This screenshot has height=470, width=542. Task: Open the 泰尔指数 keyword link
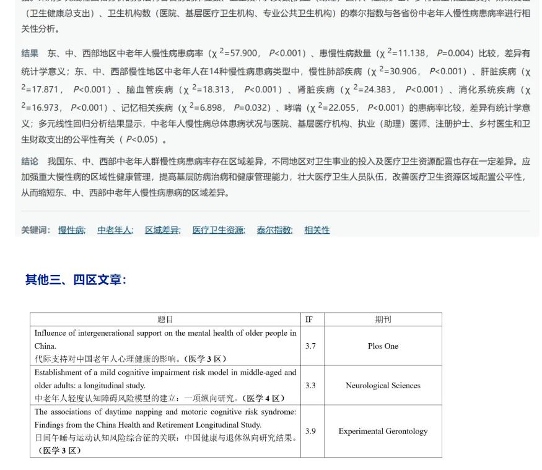[274, 230]
